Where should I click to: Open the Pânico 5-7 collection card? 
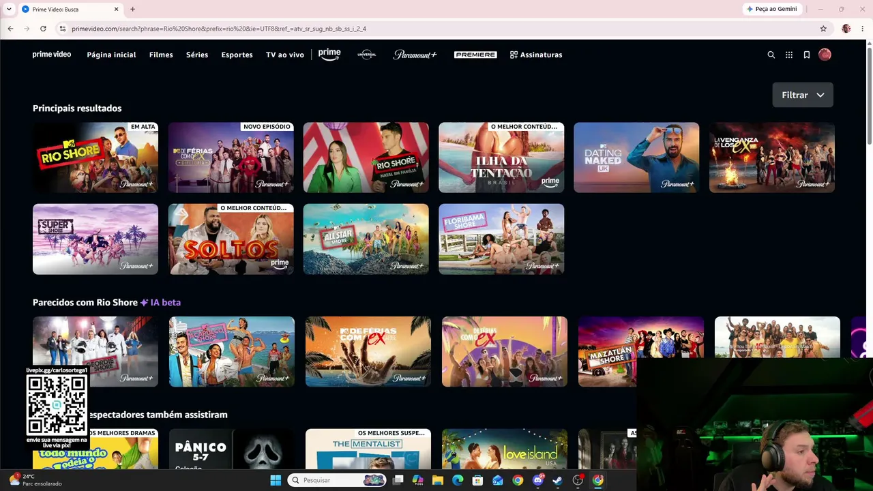pos(232,449)
